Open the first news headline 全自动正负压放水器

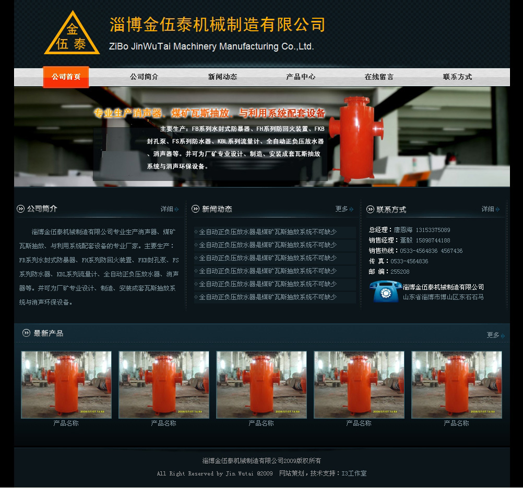pos(268,232)
